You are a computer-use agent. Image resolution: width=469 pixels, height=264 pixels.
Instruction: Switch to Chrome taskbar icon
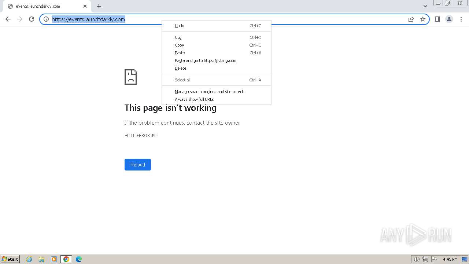pyautogui.click(x=66, y=259)
